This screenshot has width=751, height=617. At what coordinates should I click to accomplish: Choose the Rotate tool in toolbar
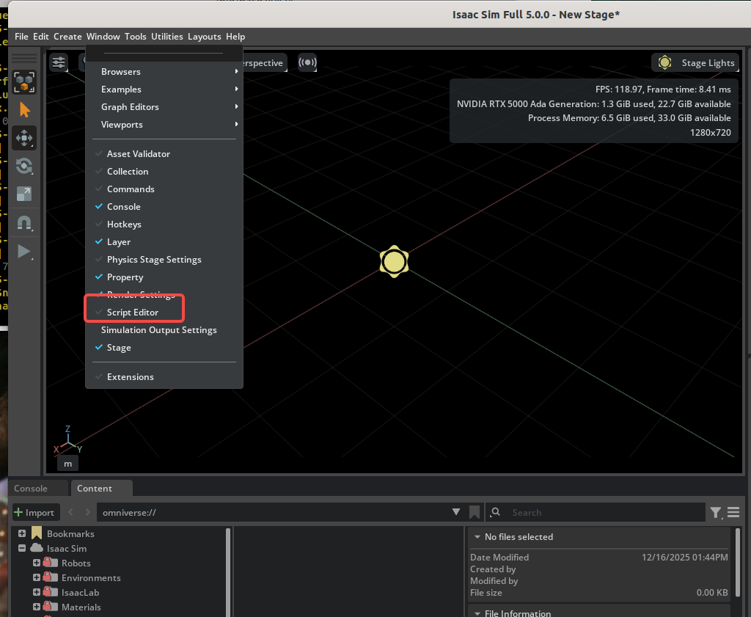(x=24, y=167)
